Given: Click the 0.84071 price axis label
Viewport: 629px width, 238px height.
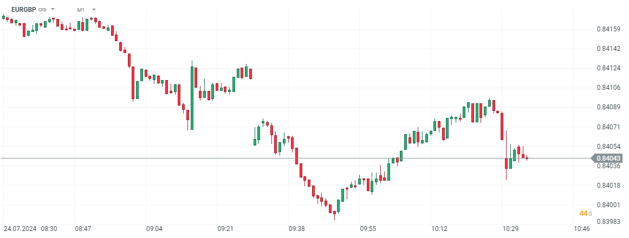Looking at the screenshot, I should pyautogui.click(x=608, y=127).
